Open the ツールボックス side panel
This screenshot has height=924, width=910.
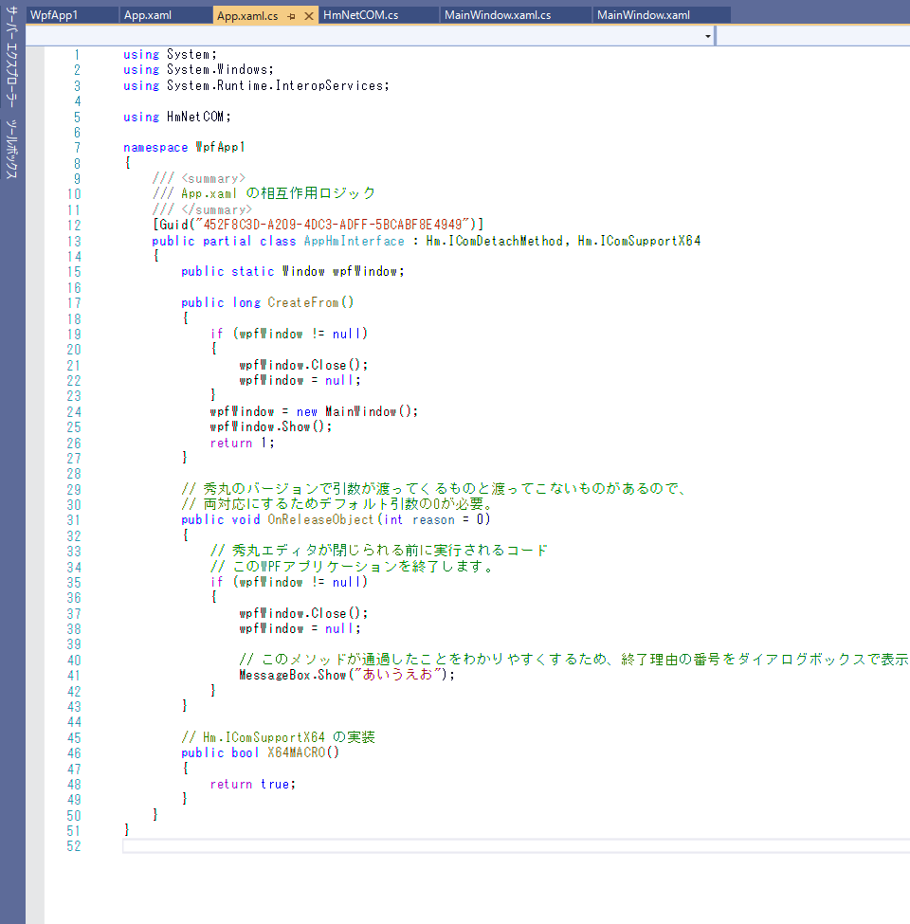click(x=11, y=150)
